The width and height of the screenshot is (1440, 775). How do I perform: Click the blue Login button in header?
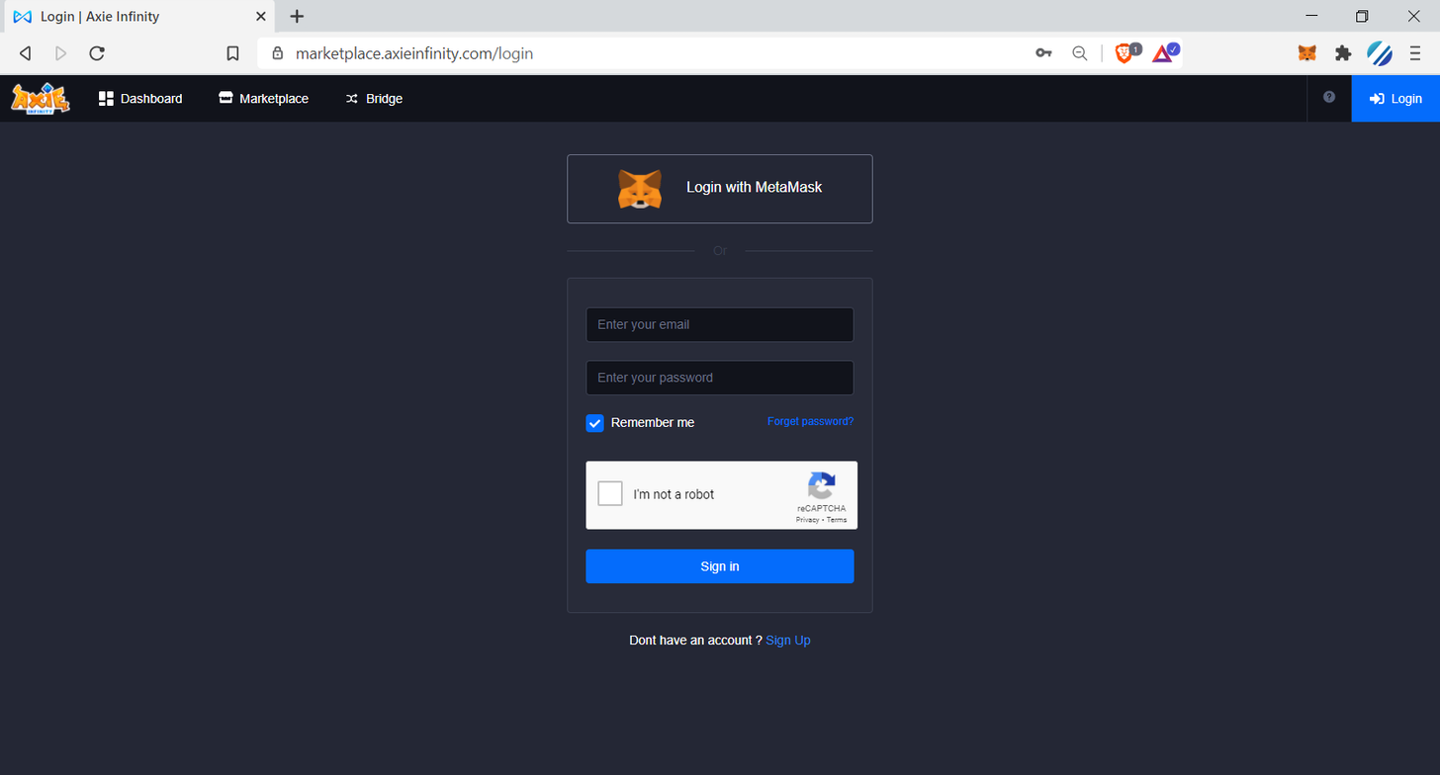click(x=1395, y=99)
